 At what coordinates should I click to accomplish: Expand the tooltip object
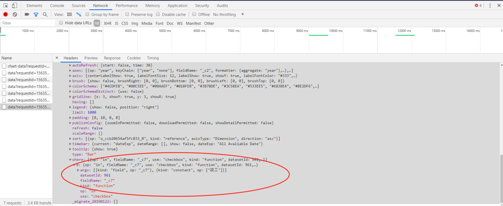[x=70, y=149]
